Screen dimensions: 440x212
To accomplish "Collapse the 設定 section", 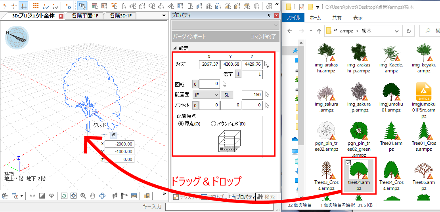I will (x=175, y=48).
